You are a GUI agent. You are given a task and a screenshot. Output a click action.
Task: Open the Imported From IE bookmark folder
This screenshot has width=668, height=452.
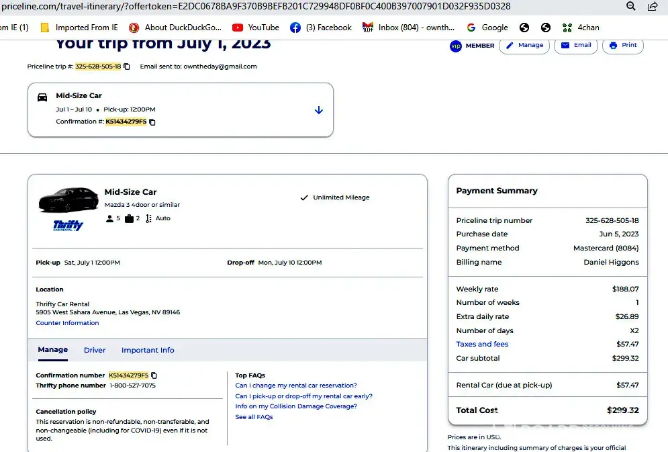click(x=79, y=28)
